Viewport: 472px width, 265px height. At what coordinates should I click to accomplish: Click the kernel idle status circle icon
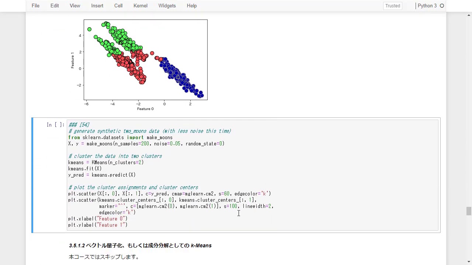(442, 6)
